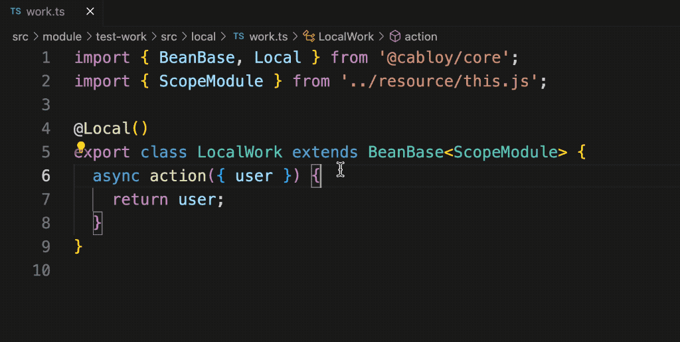
Task: Open the work.ts breadcrumb segment
Action: [x=268, y=37]
